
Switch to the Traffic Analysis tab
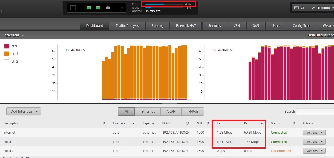point(127,26)
